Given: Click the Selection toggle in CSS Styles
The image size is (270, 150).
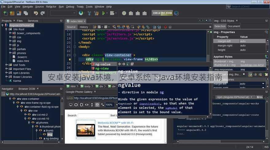Looking at the screenshot, I should 220,26.
